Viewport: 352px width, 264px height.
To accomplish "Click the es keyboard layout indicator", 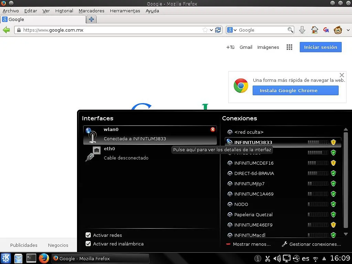I will tap(306, 259).
